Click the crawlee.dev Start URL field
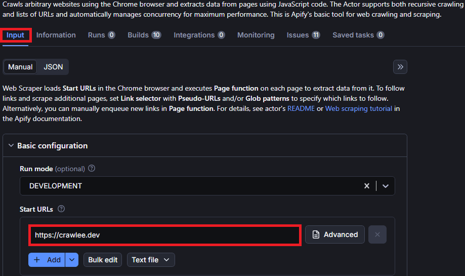Image resolution: width=465 pixels, height=276 pixels. [165, 235]
